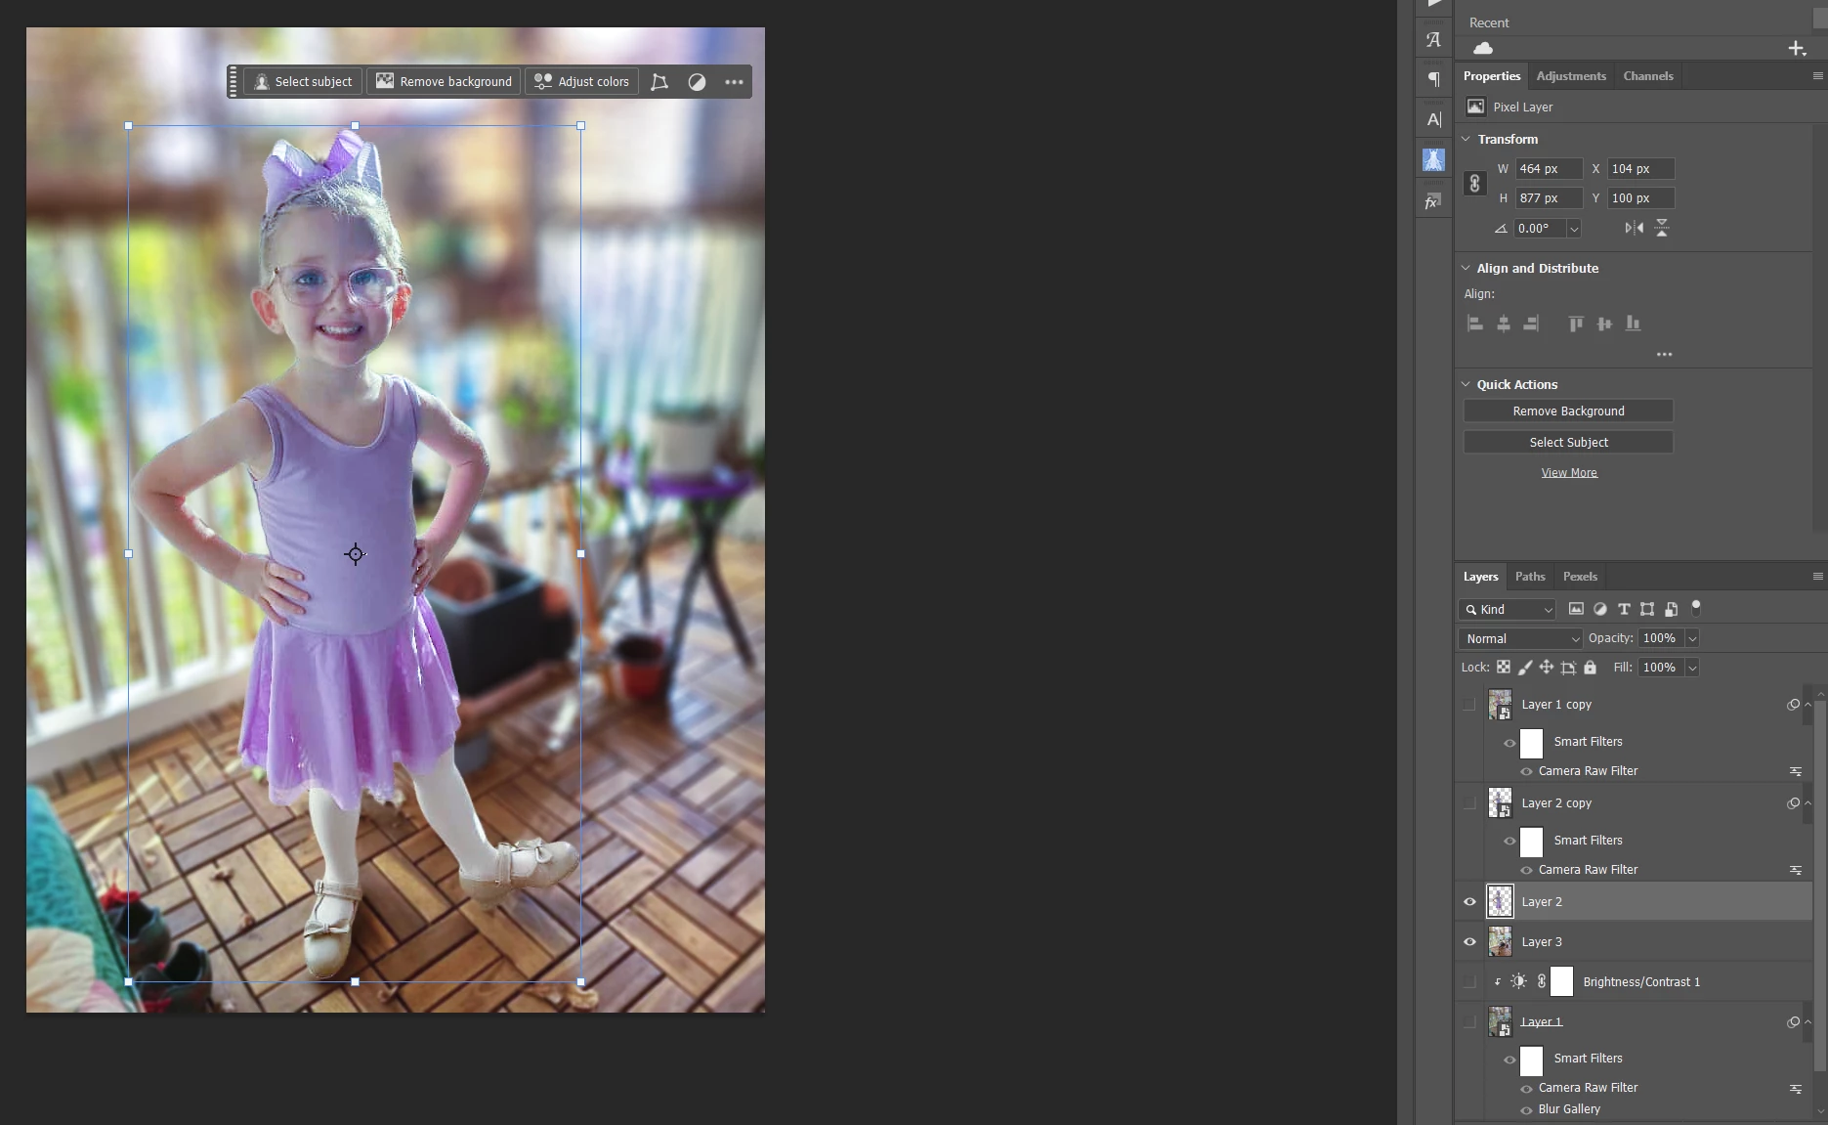Viewport: 1828px width, 1125px height.
Task: Open the Kind layer filter dropdown
Action: click(1508, 610)
